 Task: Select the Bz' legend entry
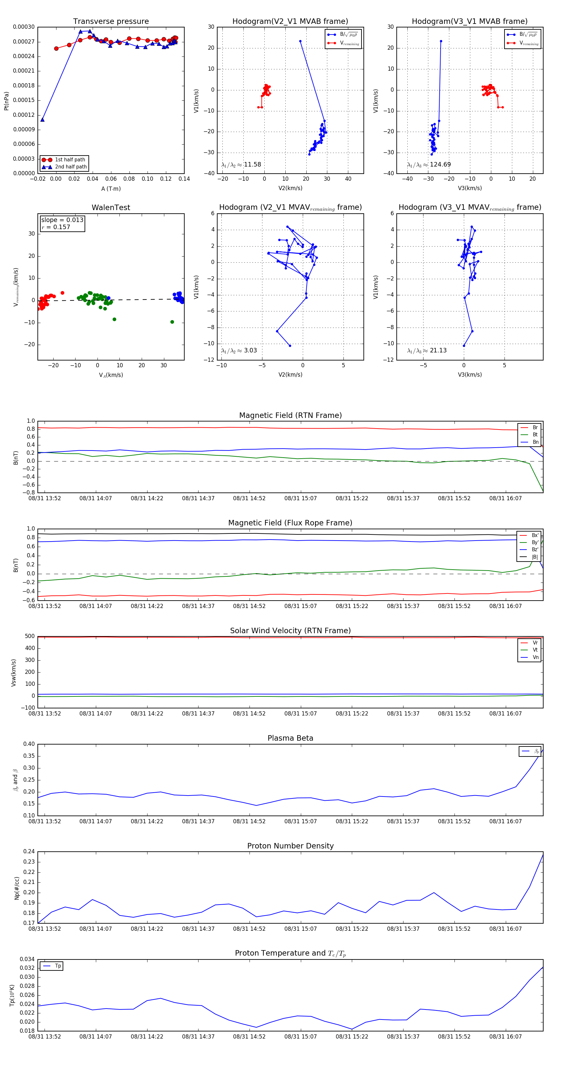coord(529,550)
